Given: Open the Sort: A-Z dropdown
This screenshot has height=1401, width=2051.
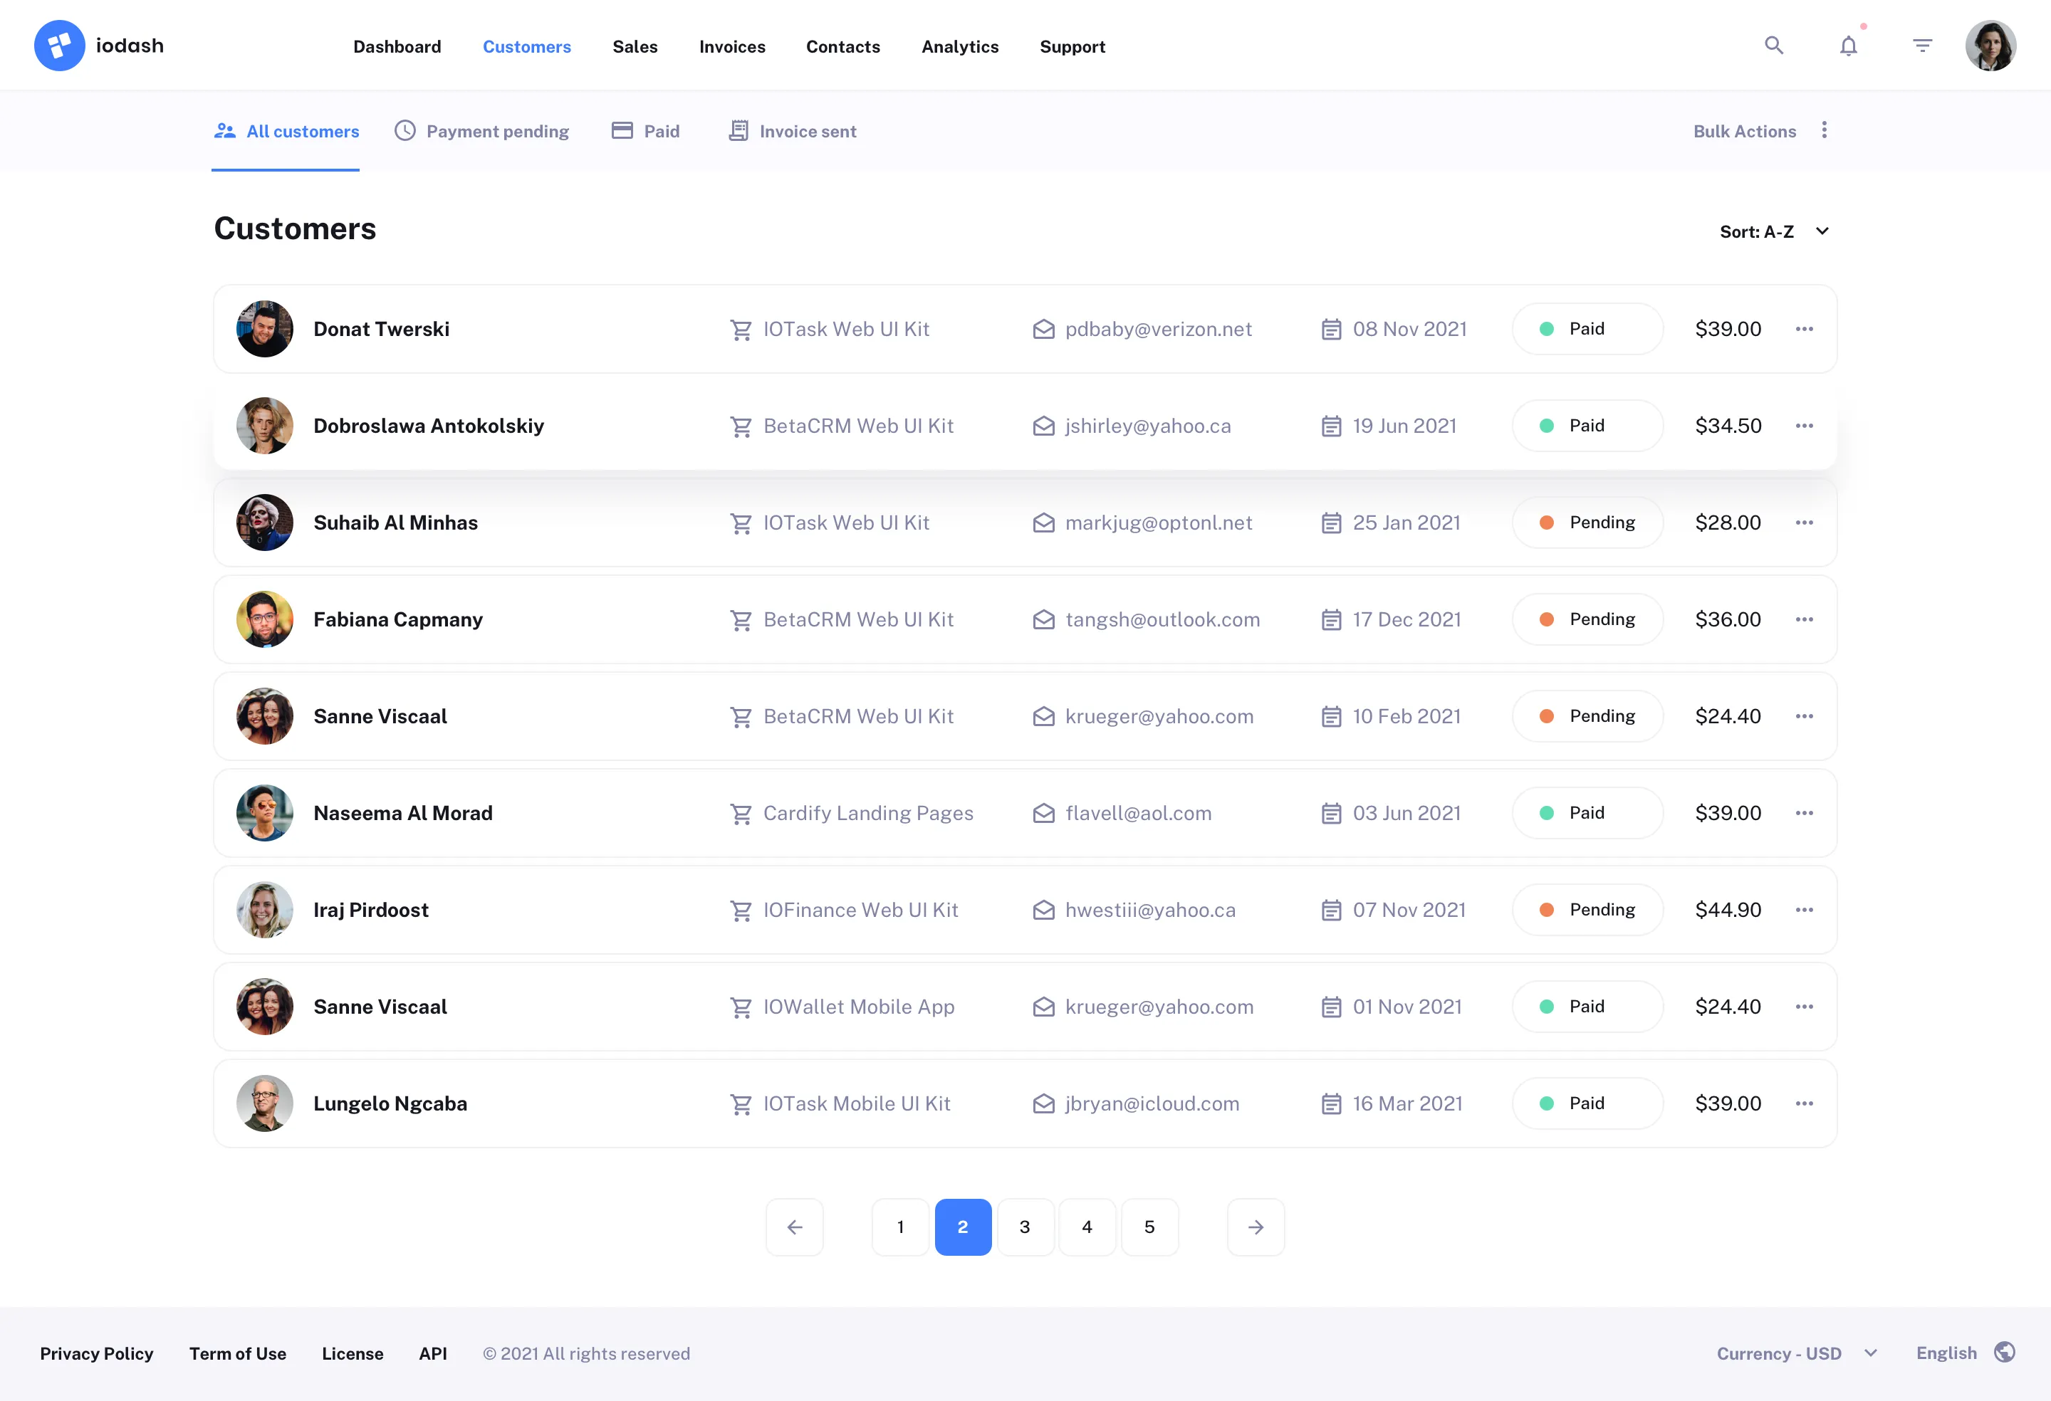Looking at the screenshot, I should tap(1775, 231).
